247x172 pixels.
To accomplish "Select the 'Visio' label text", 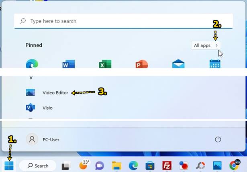I will point(47,108).
